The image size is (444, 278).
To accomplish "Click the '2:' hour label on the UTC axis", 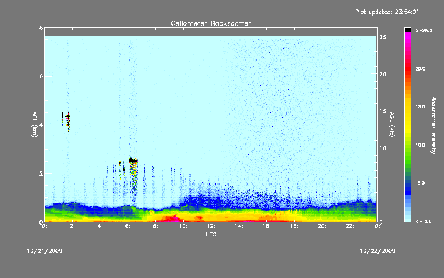I will (x=73, y=226).
